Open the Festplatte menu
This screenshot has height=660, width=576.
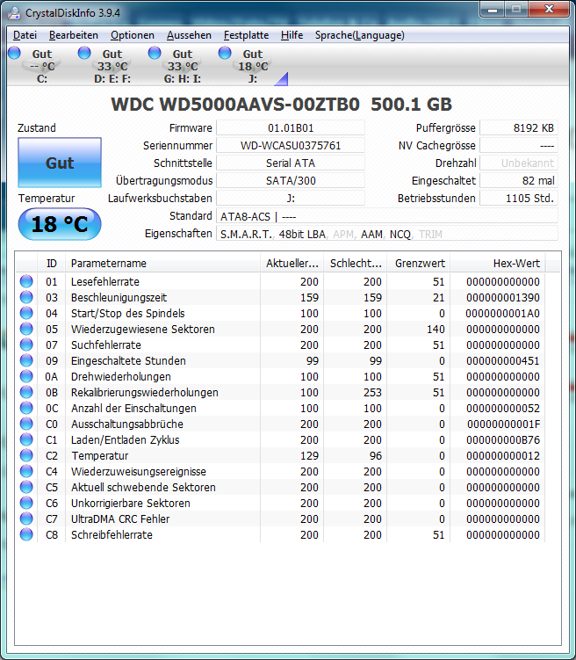[x=247, y=35]
